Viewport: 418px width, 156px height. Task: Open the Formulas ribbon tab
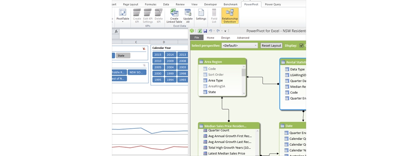[x=151, y=4]
